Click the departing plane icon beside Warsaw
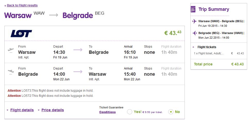Viewport: 250px width, 129px height. [x=11, y=50]
